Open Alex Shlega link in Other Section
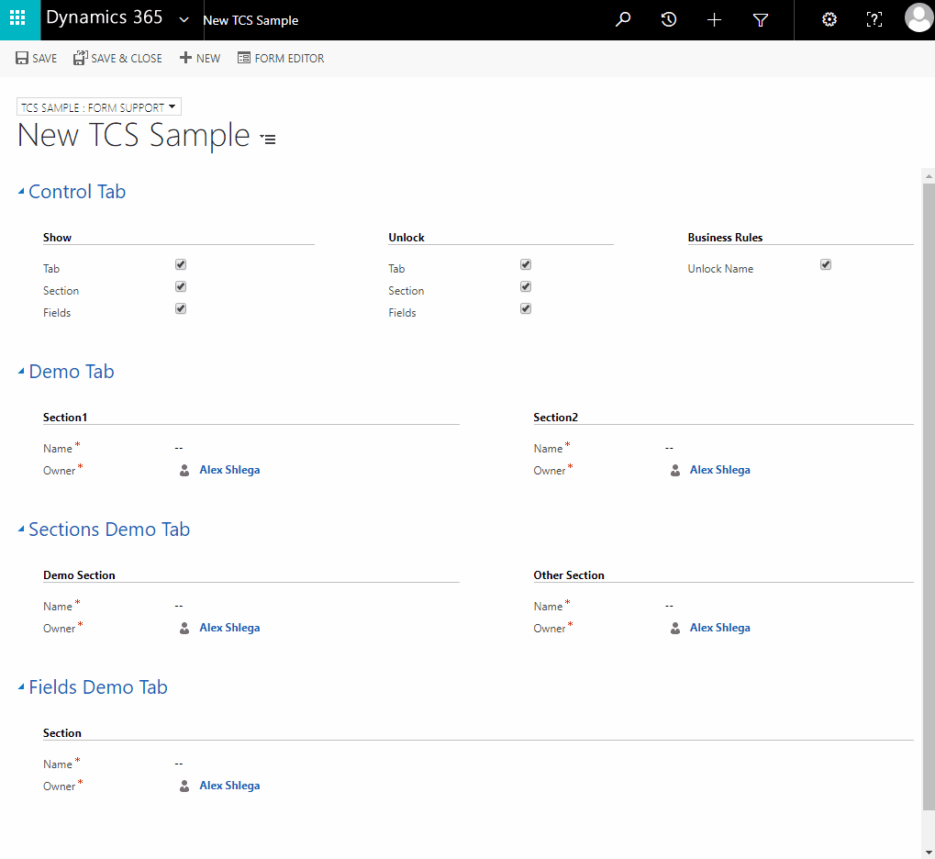Viewport: 935px width, 859px height. coord(719,628)
